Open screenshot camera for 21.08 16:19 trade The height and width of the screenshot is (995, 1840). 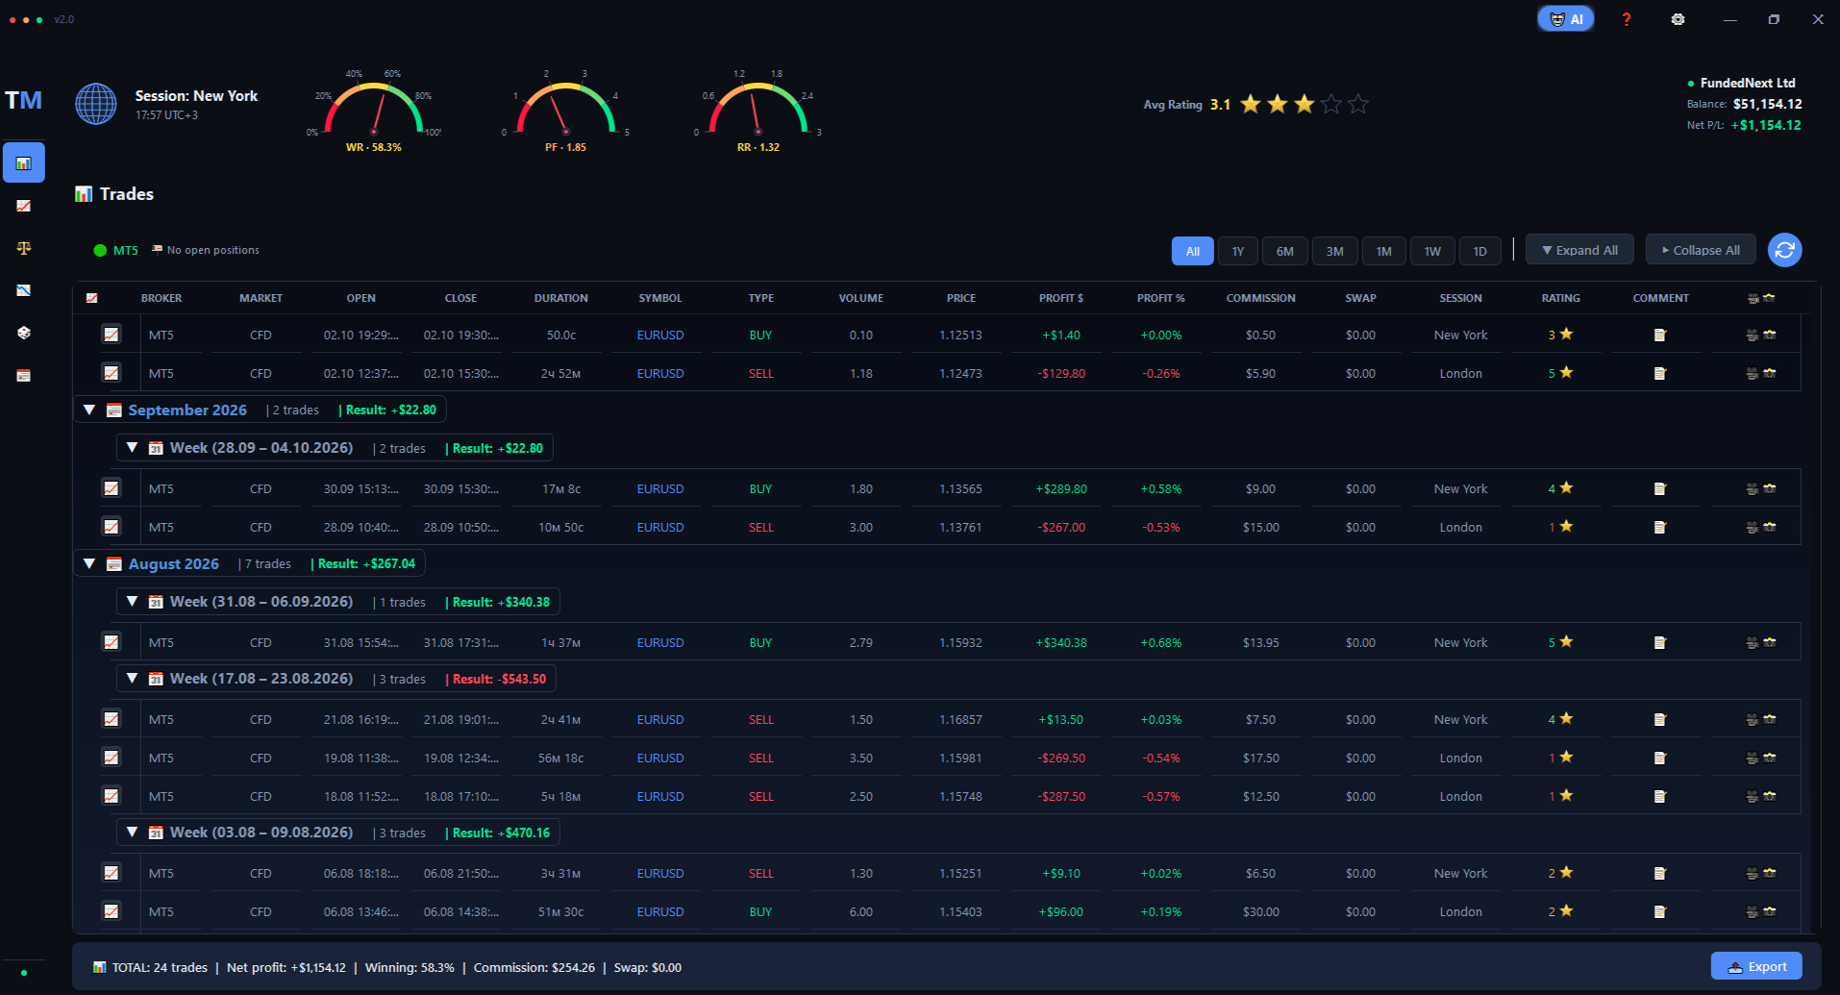[1770, 720]
